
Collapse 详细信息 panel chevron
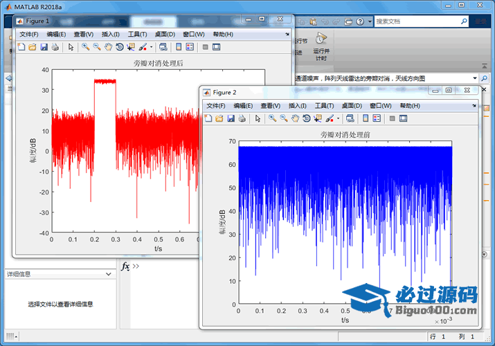(109, 274)
